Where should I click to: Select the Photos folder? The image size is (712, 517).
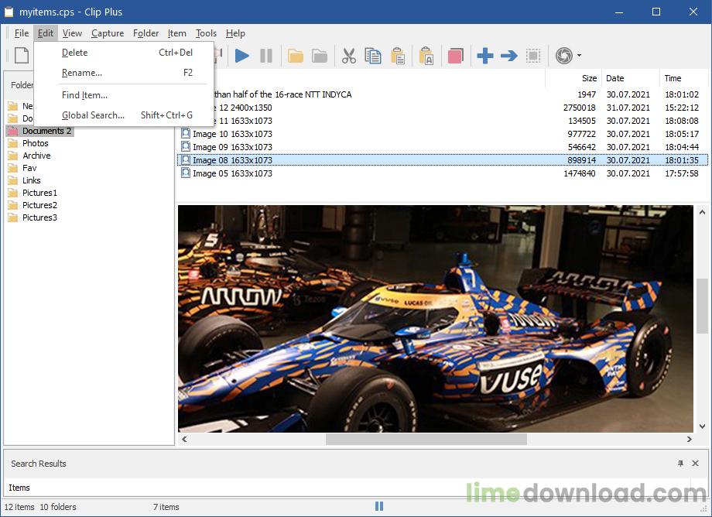coord(36,143)
